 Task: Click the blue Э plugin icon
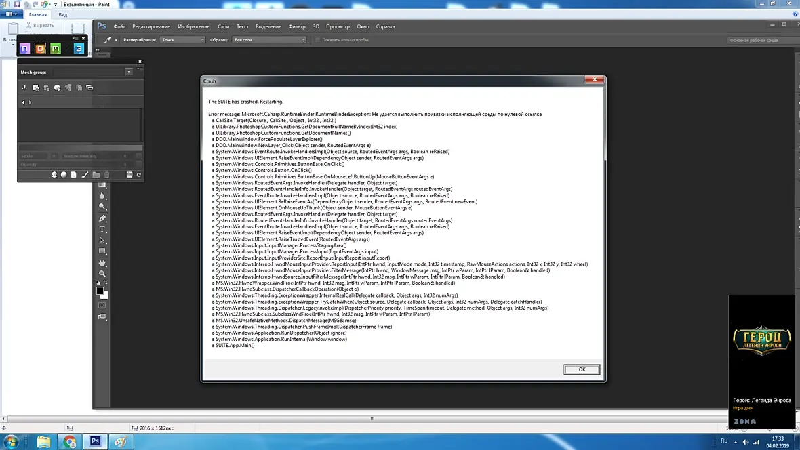tap(79, 49)
